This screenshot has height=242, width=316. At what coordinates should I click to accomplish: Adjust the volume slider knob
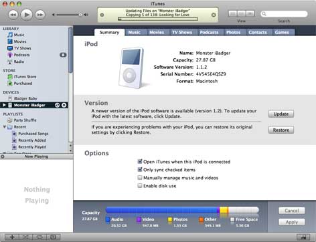pyautogui.click(x=80, y=15)
